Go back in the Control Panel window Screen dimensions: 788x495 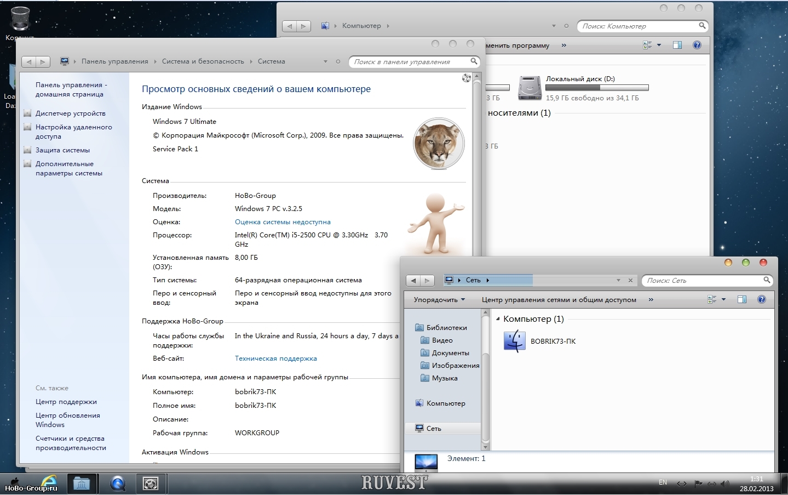click(29, 61)
